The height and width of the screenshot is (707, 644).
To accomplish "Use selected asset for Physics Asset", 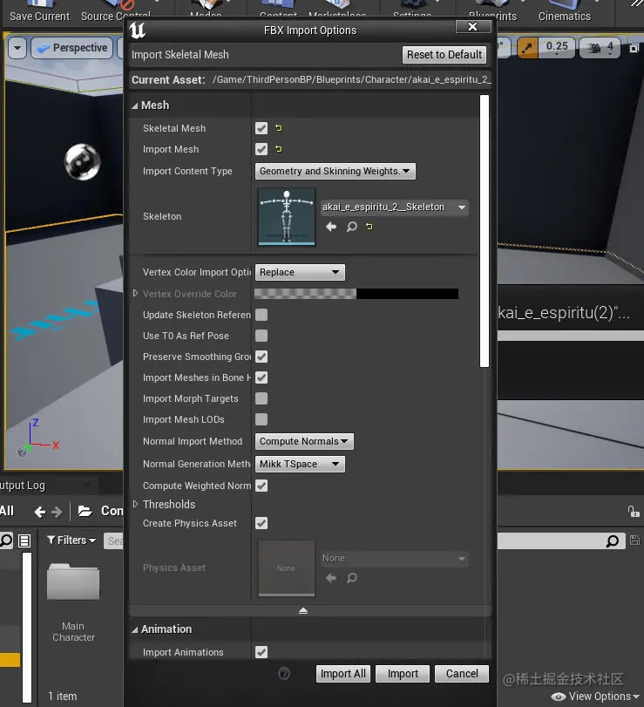I will (331, 578).
